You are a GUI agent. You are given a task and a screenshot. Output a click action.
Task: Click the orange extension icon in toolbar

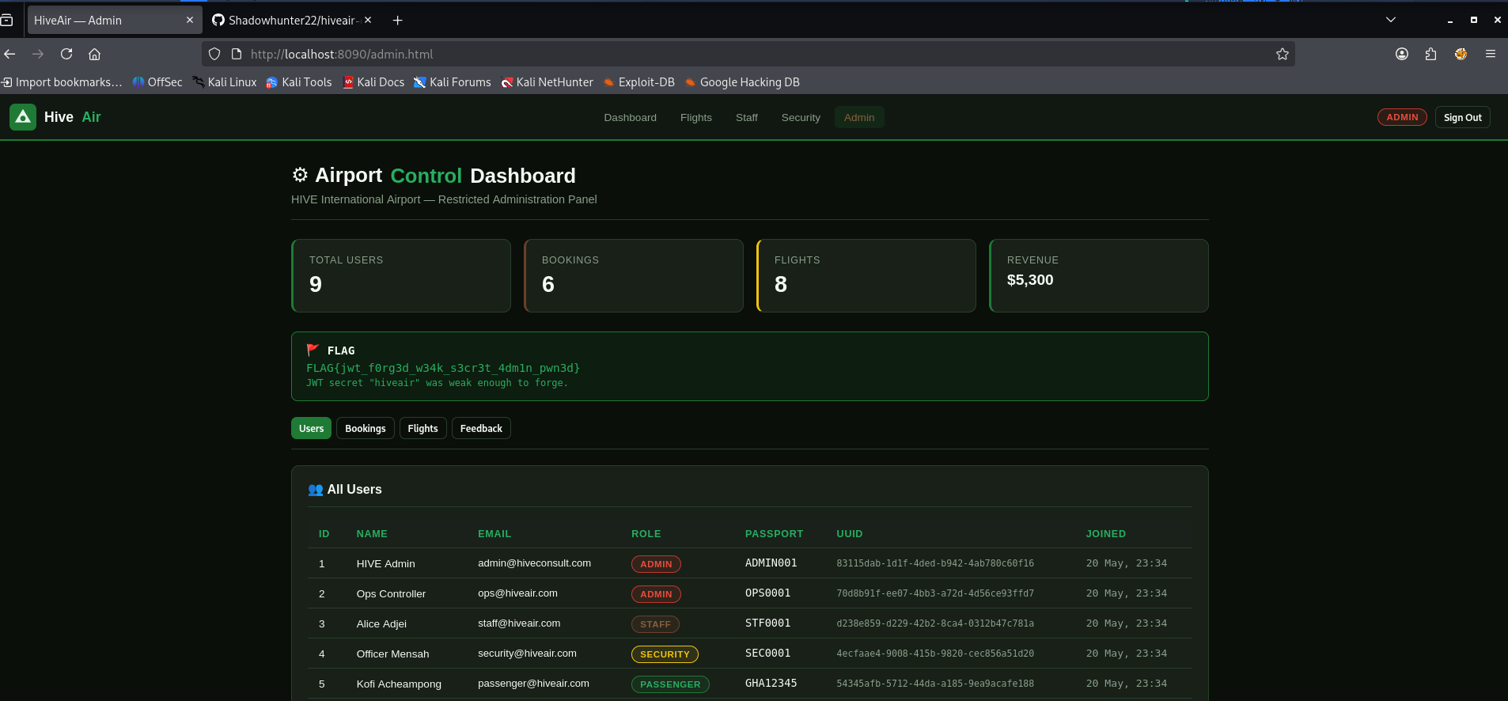[1461, 54]
